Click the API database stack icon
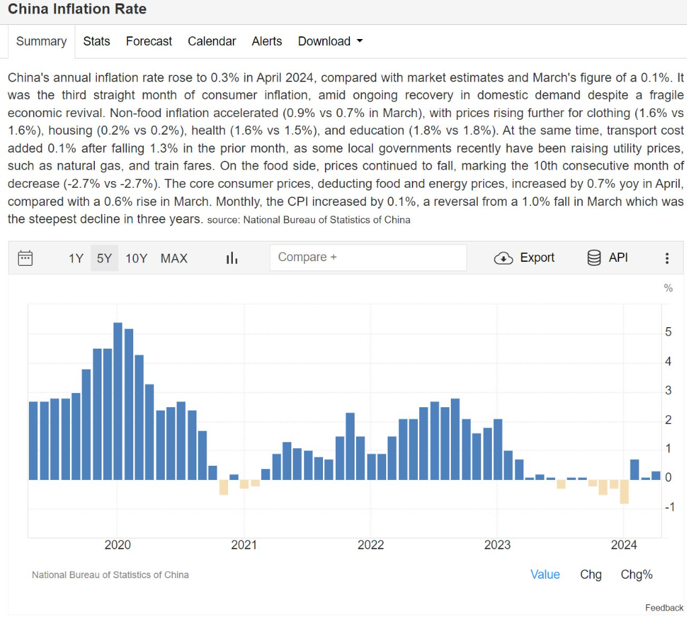Image resolution: width=687 pixels, height=632 pixels. click(x=594, y=258)
